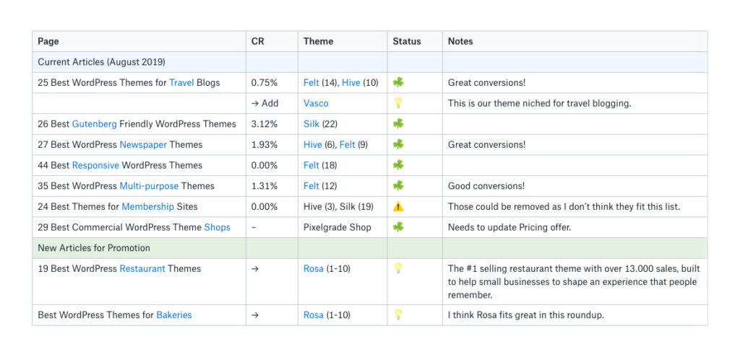Click the Needs to update Pricing offer note
This screenshot has height=357, width=740.
click(x=509, y=227)
